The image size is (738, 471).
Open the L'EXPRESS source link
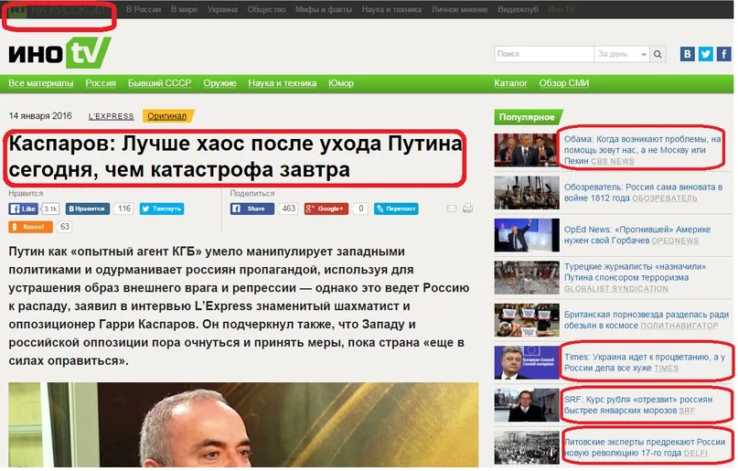111,116
